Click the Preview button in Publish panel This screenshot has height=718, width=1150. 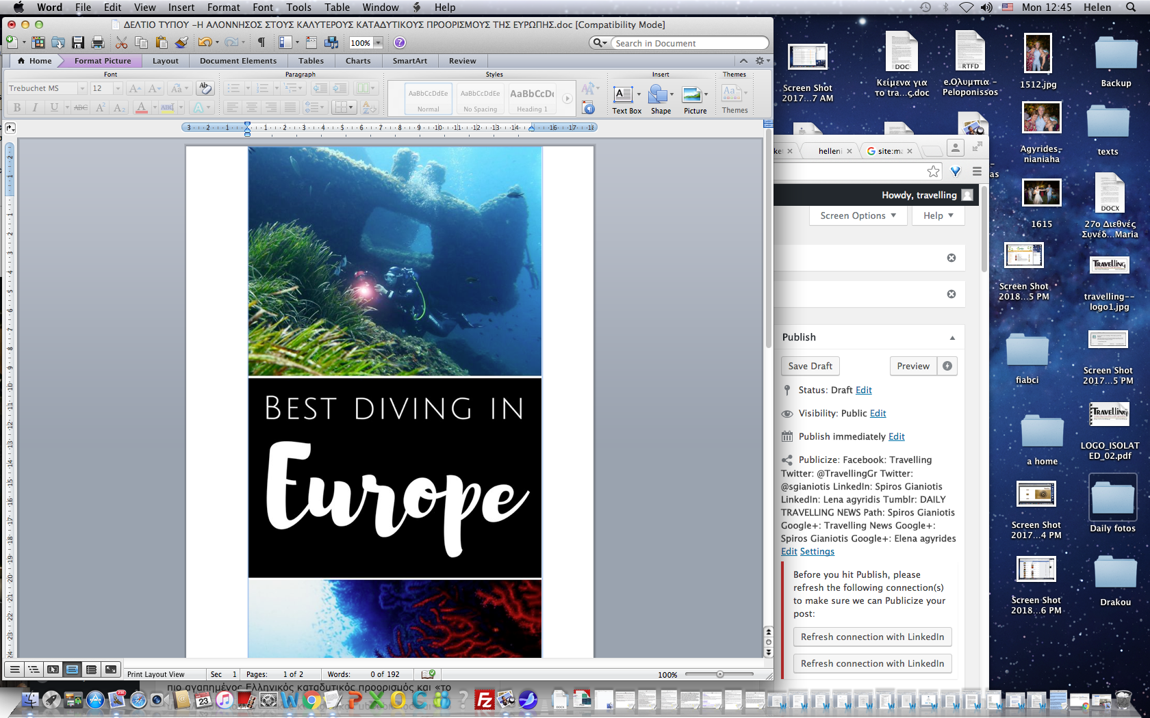(913, 366)
